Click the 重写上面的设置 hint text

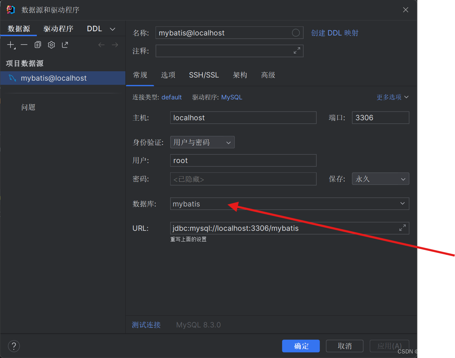click(189, 239)
